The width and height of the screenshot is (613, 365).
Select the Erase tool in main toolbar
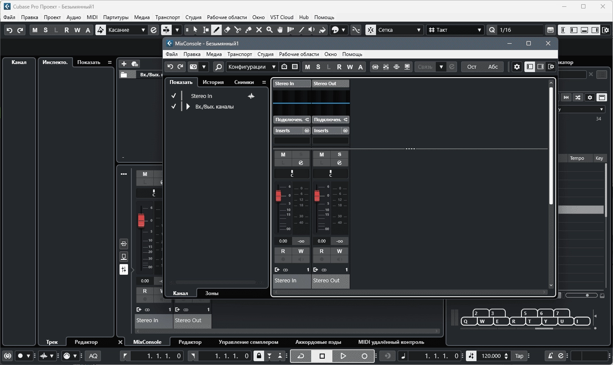pos(227,30)
